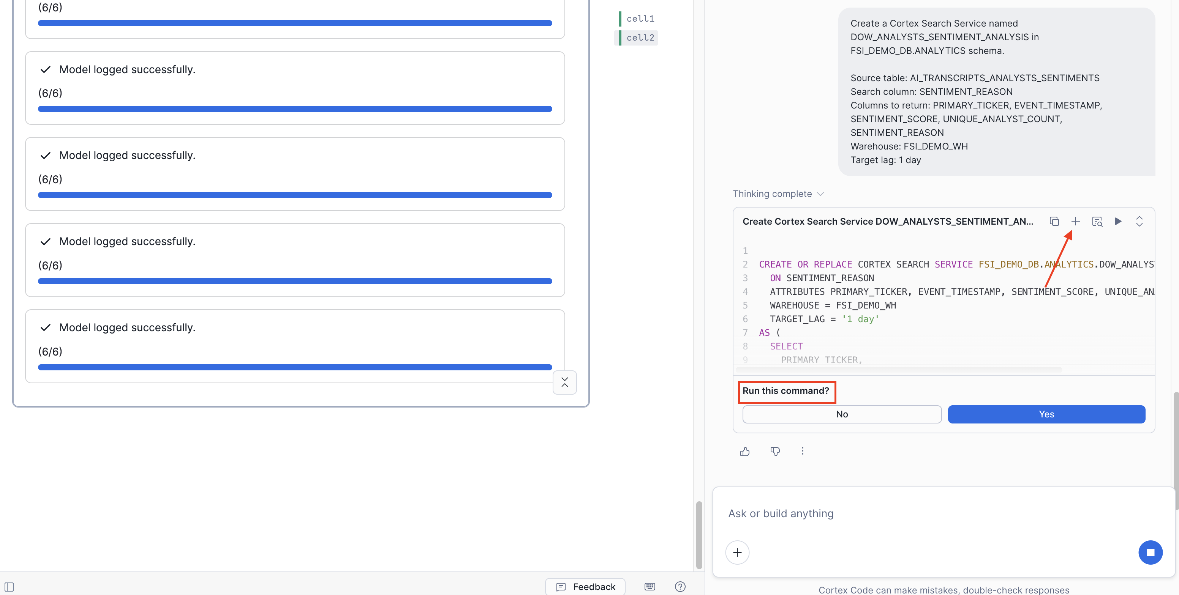Open the help question mark icon

pyautogui.click(x=680, y=587)
